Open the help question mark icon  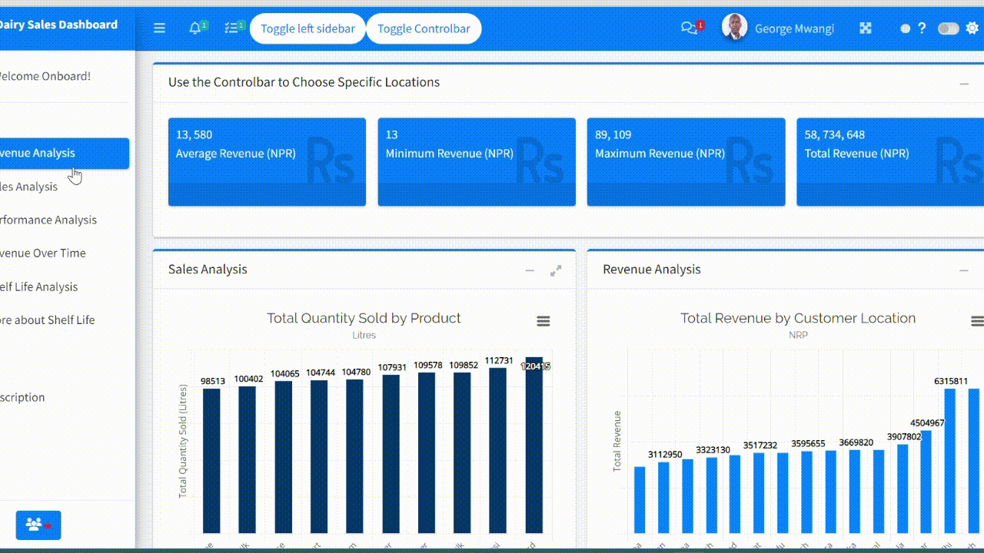[922, 28]
